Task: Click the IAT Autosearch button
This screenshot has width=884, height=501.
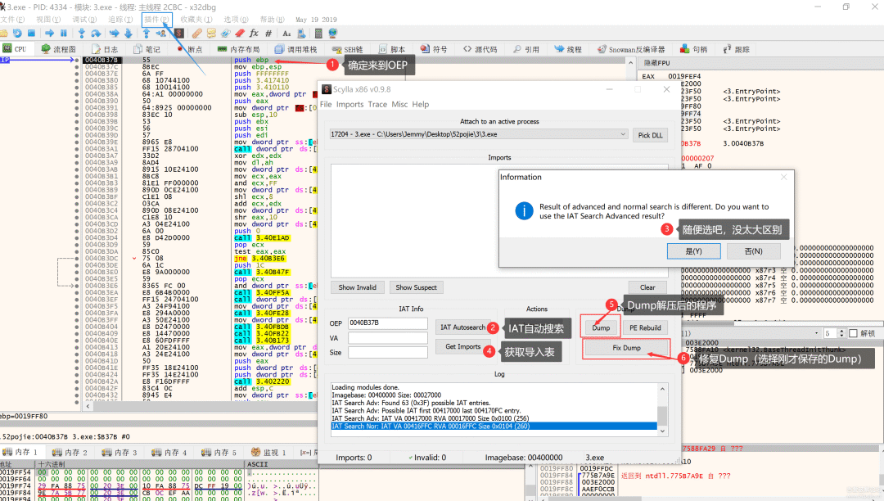Action: coord(462,327)
